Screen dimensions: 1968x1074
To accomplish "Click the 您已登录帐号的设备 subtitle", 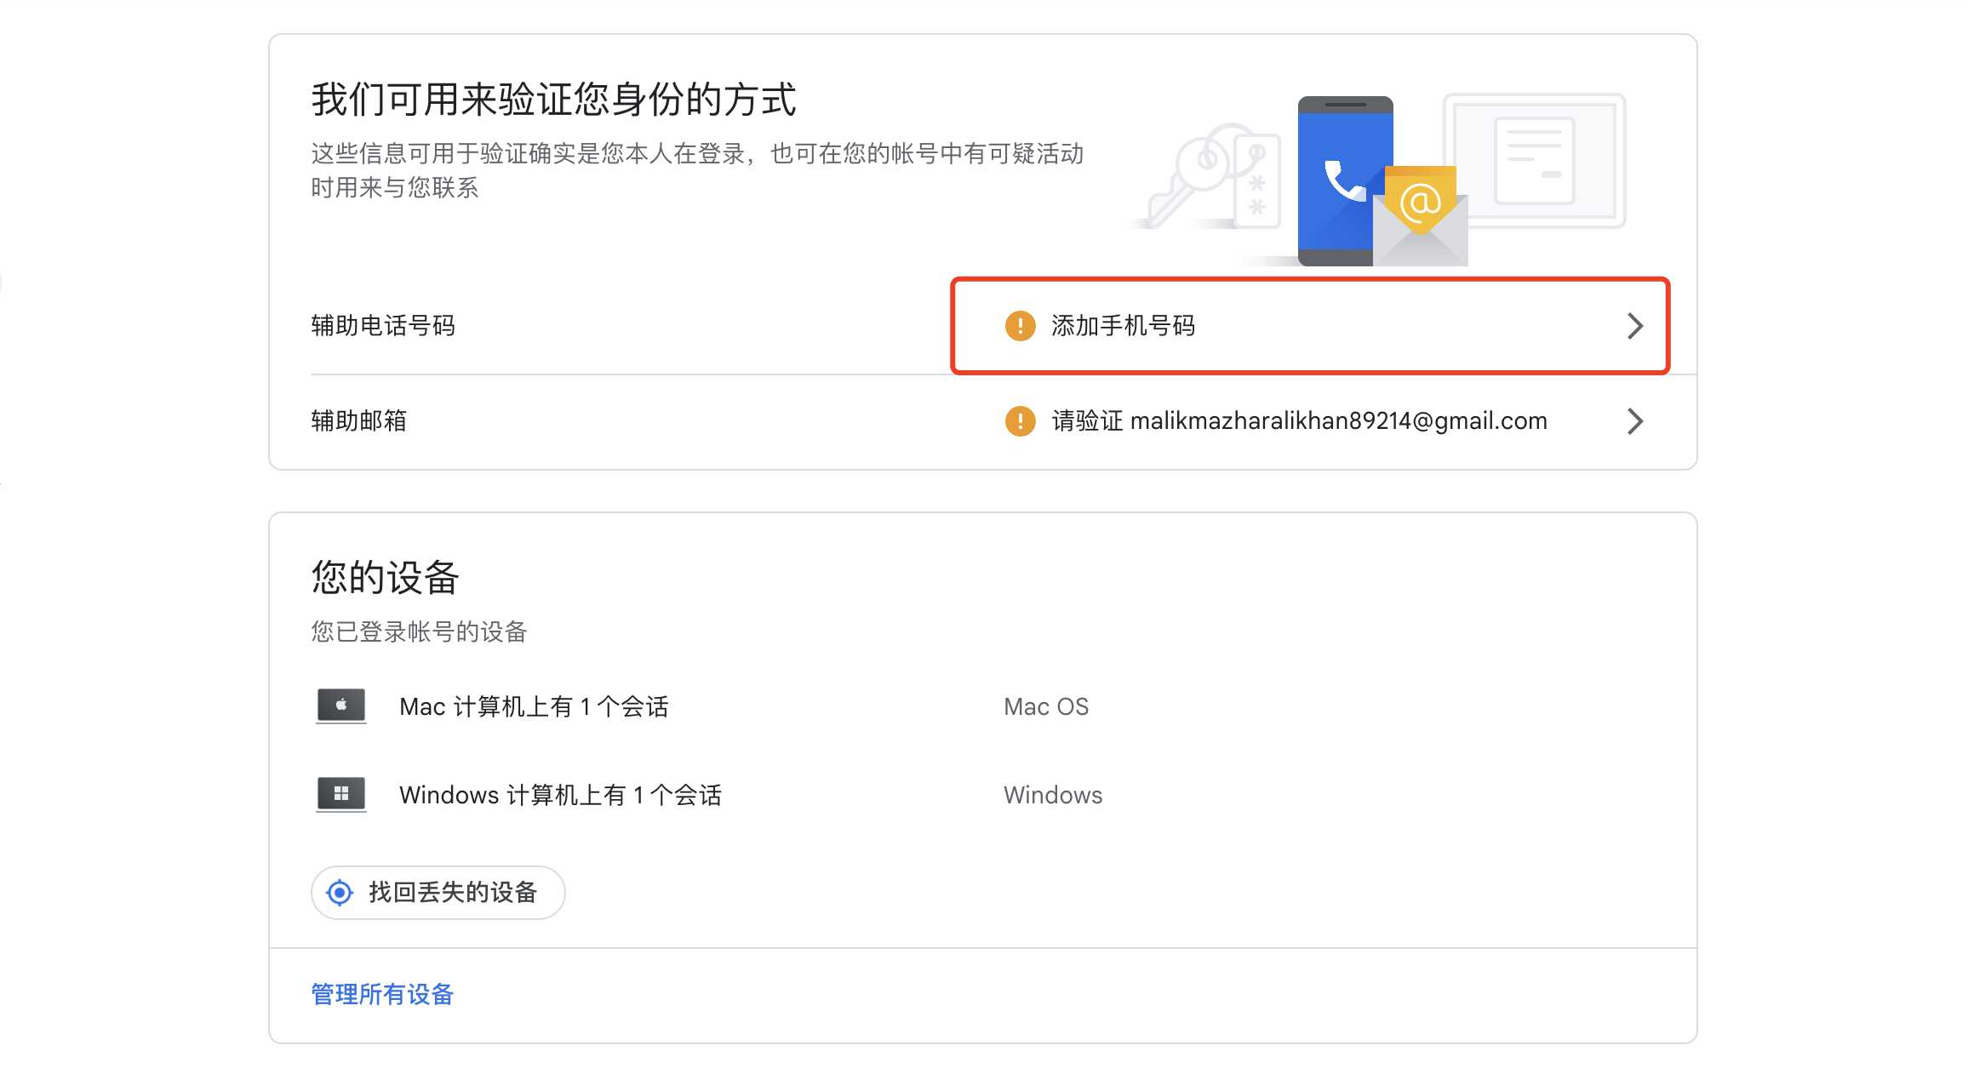I will coord(419,631).
